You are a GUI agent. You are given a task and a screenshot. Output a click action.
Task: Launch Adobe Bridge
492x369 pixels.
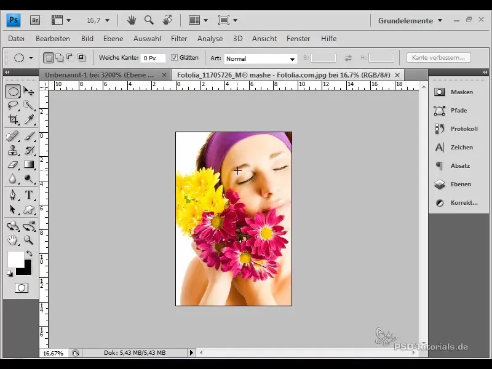point(35,20)
